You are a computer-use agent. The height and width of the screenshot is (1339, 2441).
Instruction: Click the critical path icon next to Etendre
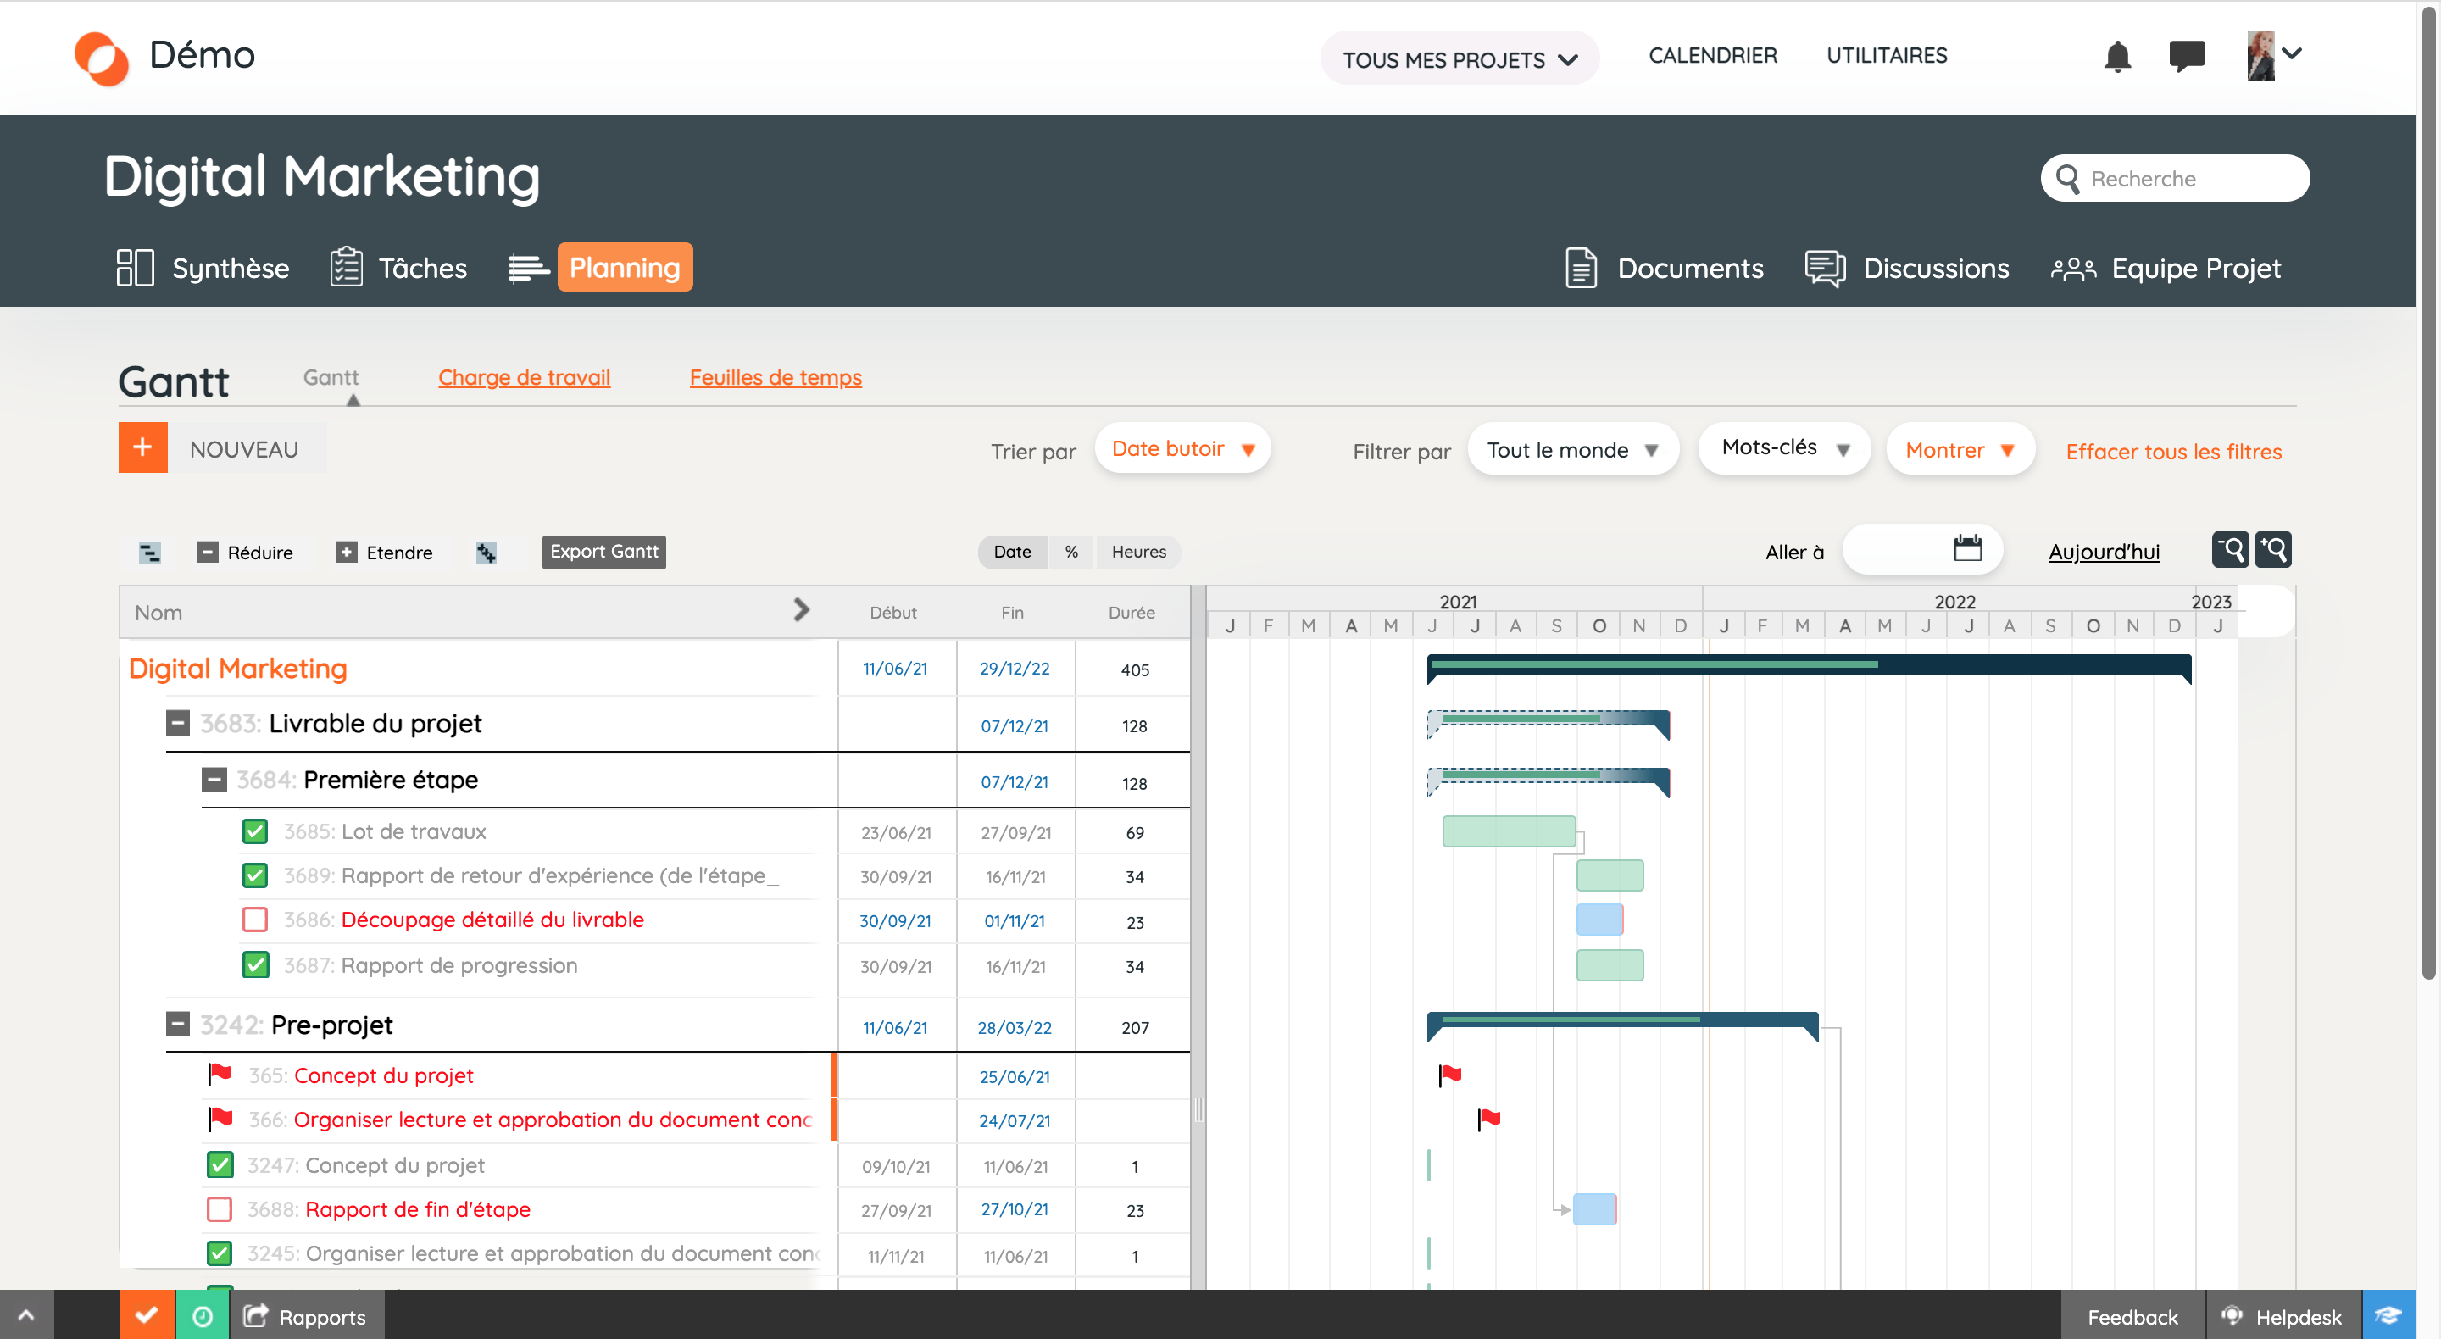click(x=487, y=553)
